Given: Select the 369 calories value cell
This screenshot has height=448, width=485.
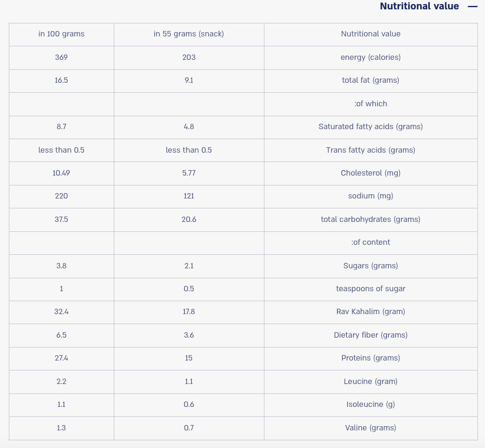Looking at the screenshot, I should (x=62, y=58).
